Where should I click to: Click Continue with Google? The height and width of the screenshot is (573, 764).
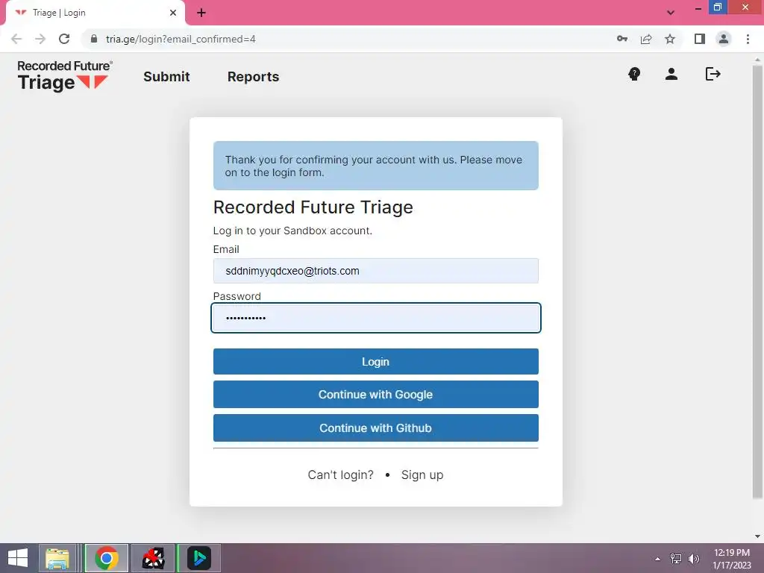pos(376,394)
